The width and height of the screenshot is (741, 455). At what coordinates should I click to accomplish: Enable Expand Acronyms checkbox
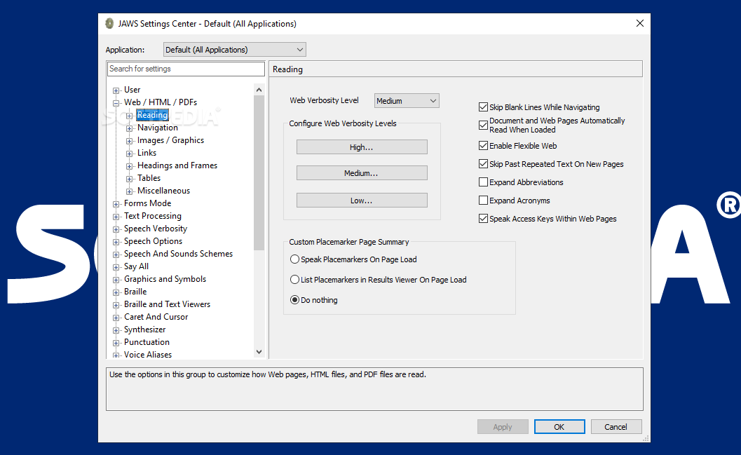click(483, 201)
